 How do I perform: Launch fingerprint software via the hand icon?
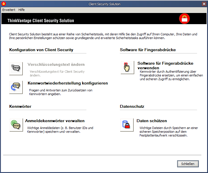click(x=128, y=68)
